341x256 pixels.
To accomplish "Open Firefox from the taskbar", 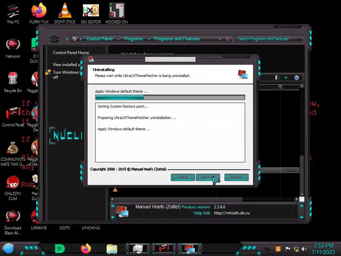I will tap(86, 249).
